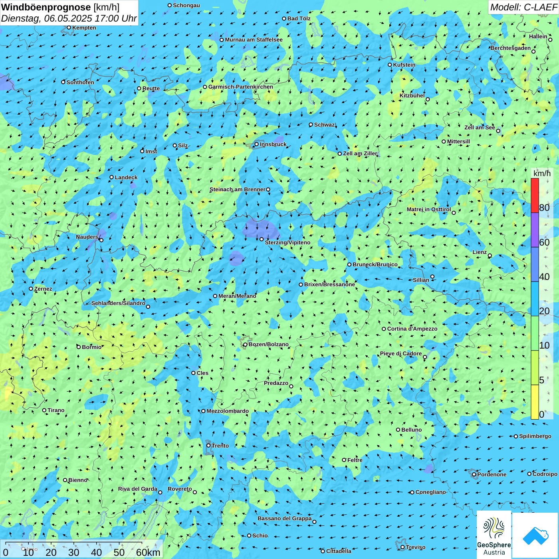Select the Meran/Merano label
The height and width of the screenshot is (559, 559).
[238, 296]
